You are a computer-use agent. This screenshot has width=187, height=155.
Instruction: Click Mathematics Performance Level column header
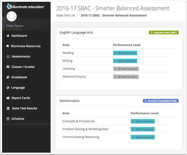tap(145, 113)
